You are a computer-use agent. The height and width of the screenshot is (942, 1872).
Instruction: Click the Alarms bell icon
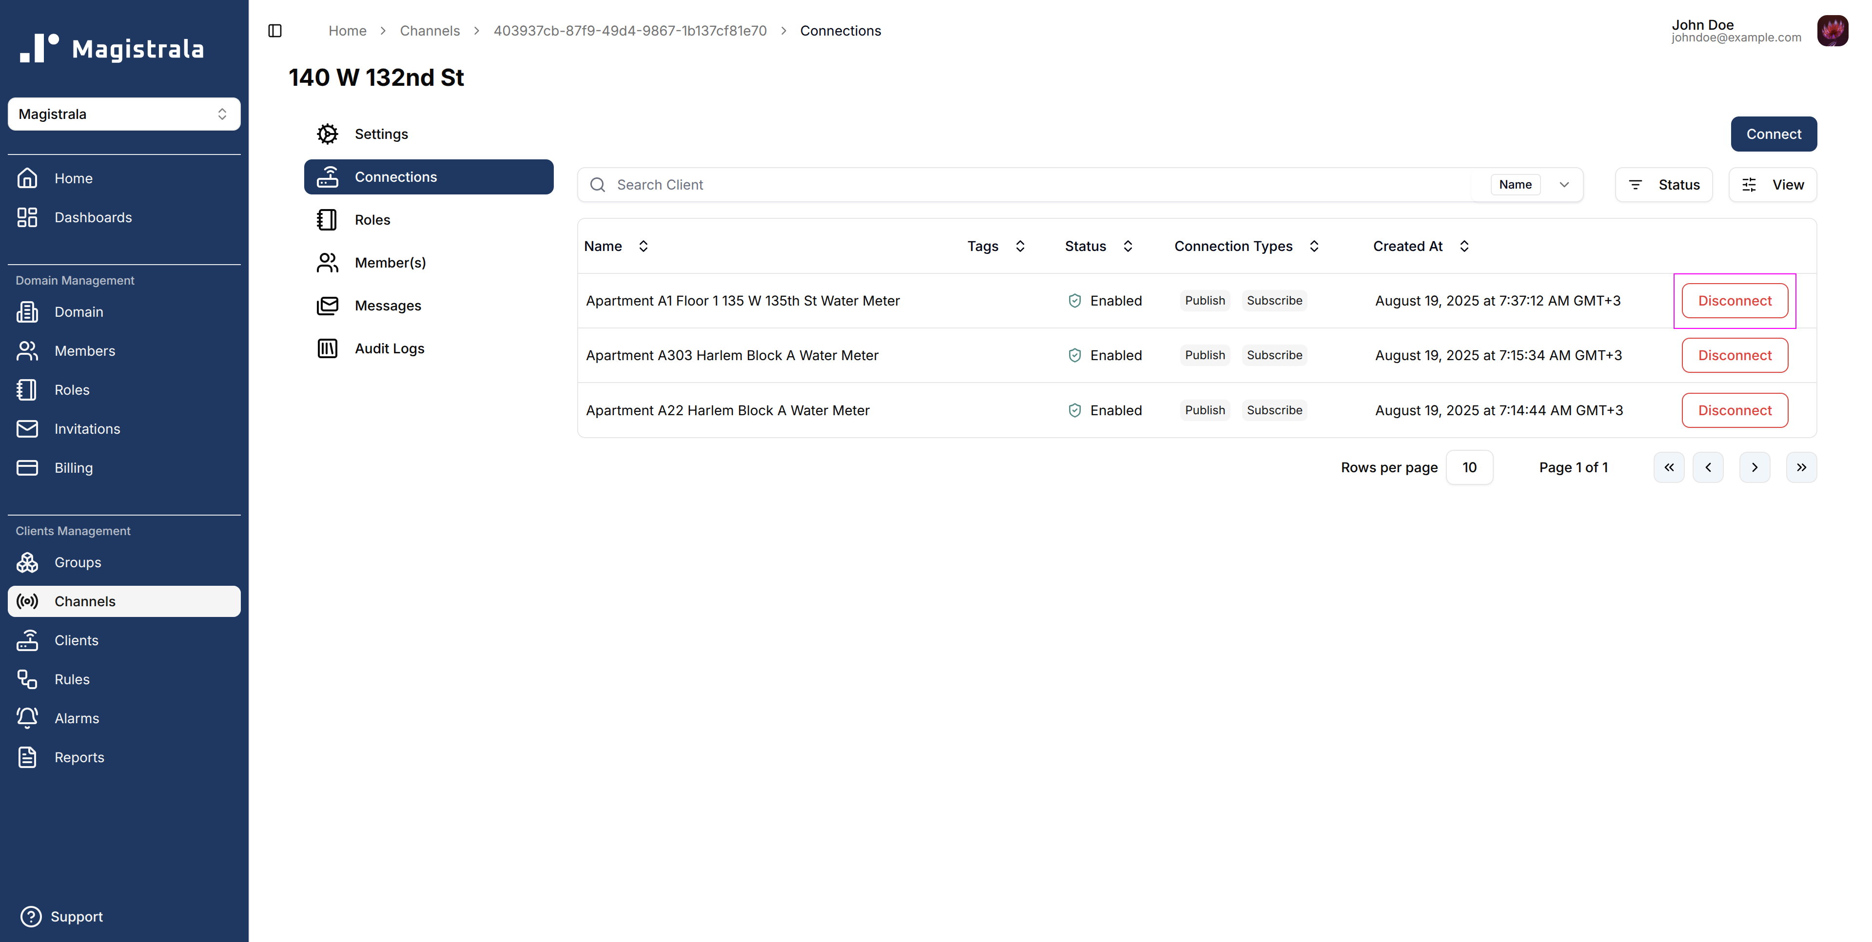(27, 717)
